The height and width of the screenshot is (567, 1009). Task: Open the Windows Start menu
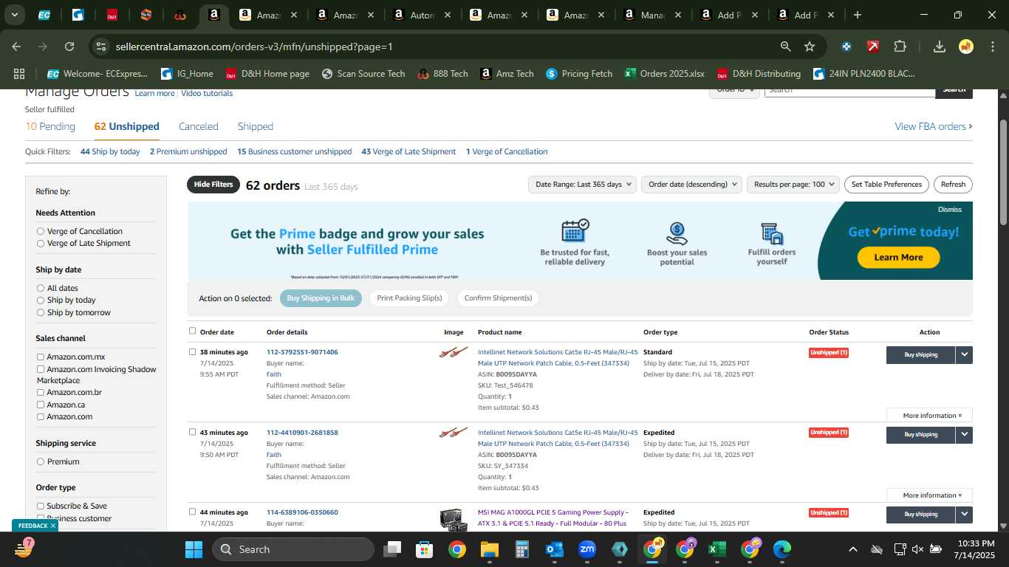(194, 549)
